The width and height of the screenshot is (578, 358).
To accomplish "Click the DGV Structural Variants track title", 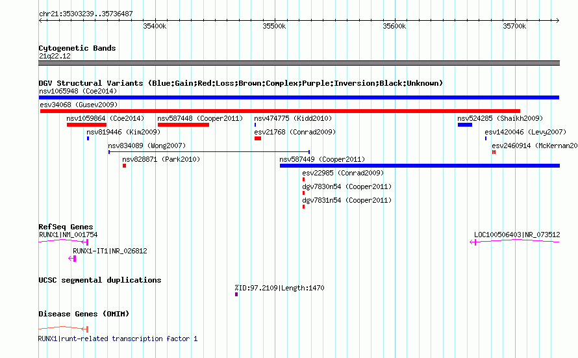I will (241, 83).
